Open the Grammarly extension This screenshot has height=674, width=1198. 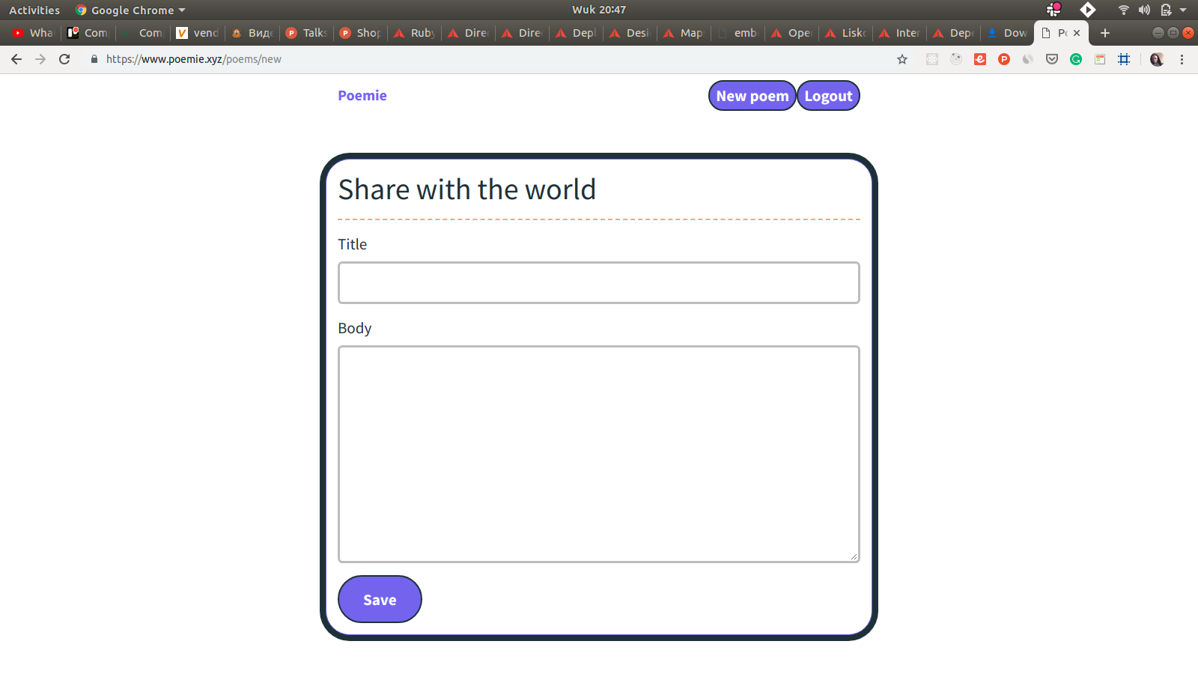click(1076, 59)
